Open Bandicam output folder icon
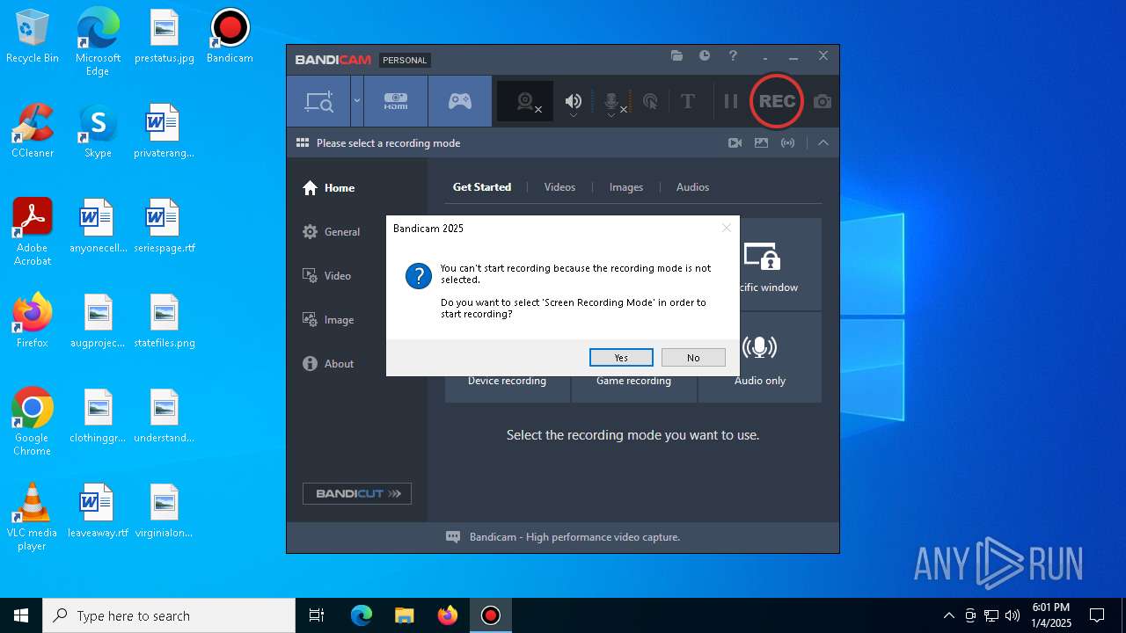Screen dimensions: 1126x633 click(x=676, y=55)
